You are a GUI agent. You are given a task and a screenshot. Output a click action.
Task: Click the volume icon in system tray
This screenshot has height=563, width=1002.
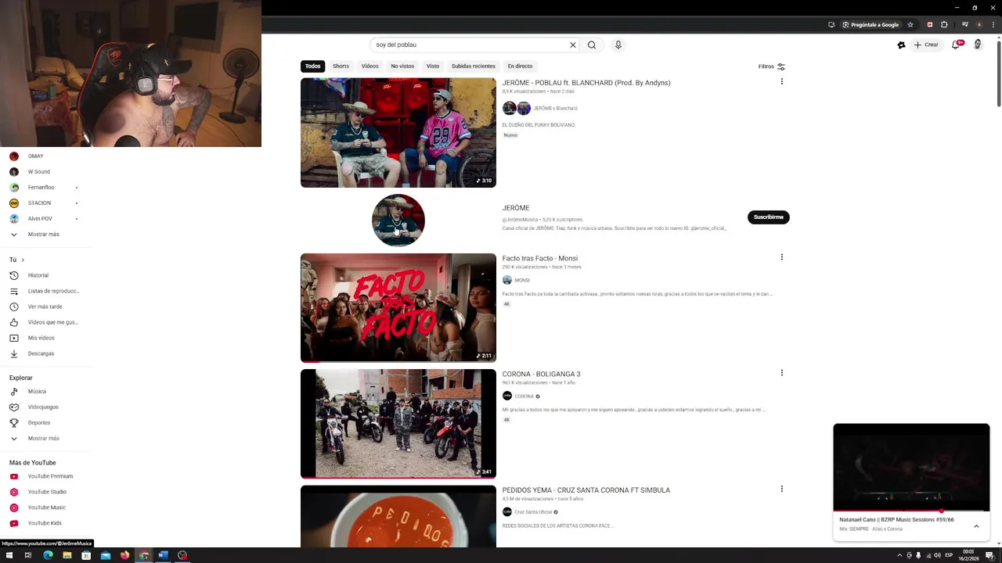click(x=937, y=555)
